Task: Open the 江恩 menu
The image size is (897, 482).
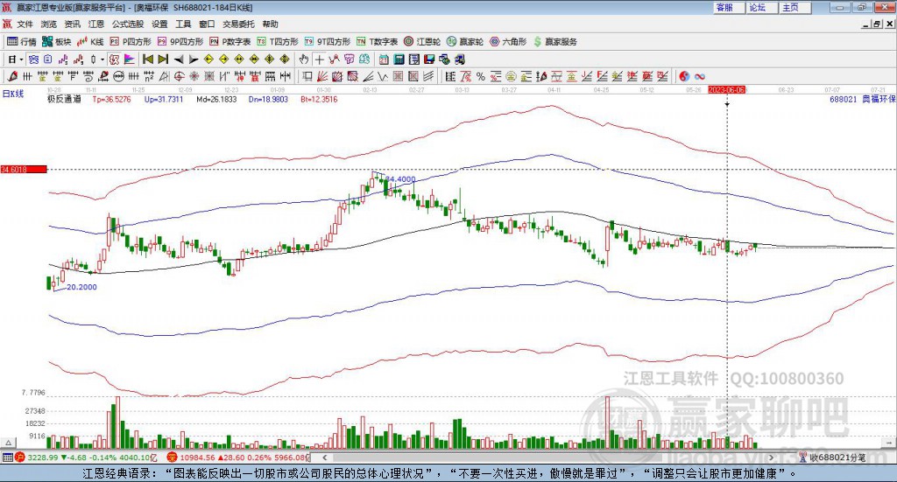Action: (96, 24)
